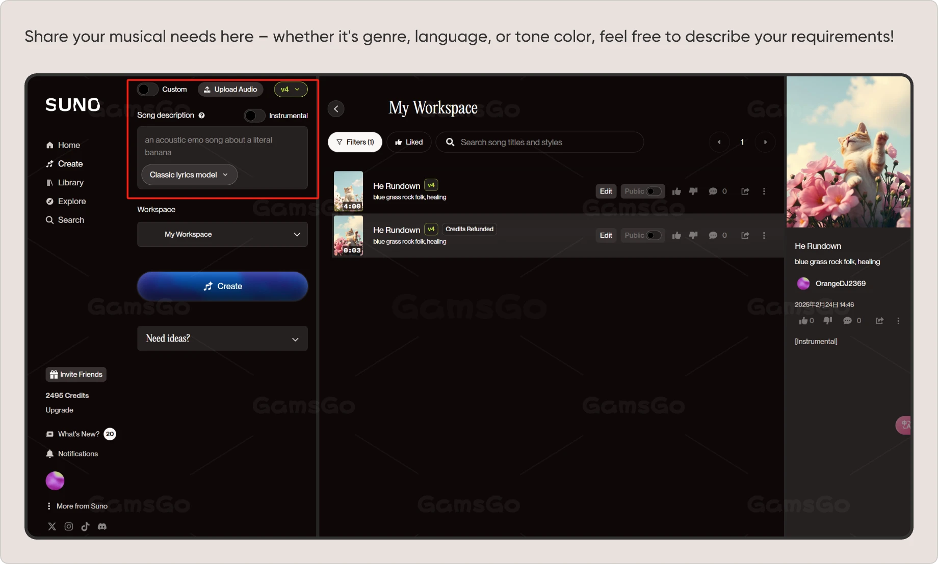Open Create page in sidebar

(x=64, y=164)
